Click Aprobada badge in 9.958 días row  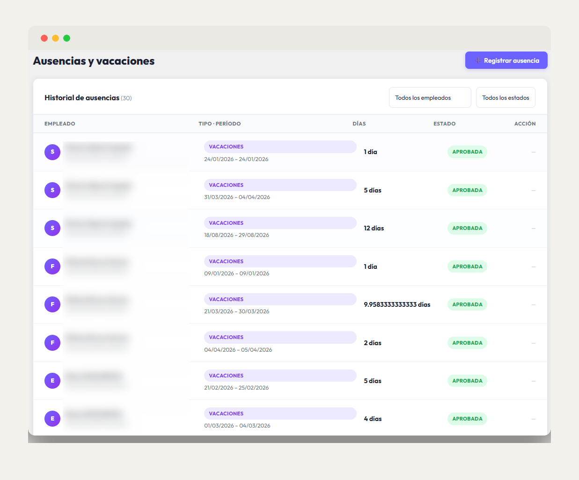467,304
